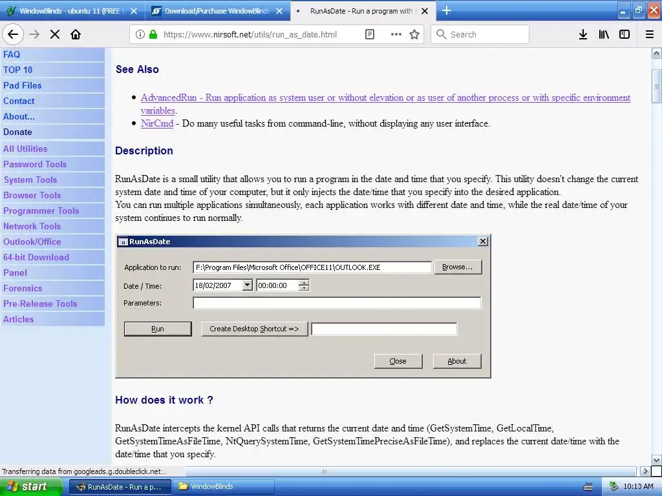
Task: Close the Download/Purchase WindowBlinds tab
Action: pyautogui.click(x=279, y=11)
